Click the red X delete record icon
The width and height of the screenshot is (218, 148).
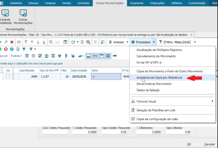point(12,42)
